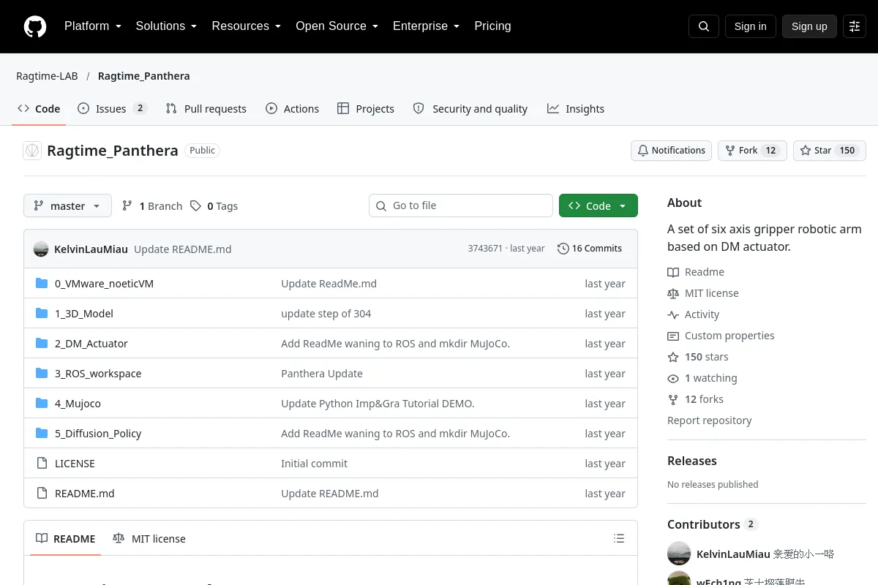Open Report repository link
Screen dimensions: 878x585
(709, 420)
